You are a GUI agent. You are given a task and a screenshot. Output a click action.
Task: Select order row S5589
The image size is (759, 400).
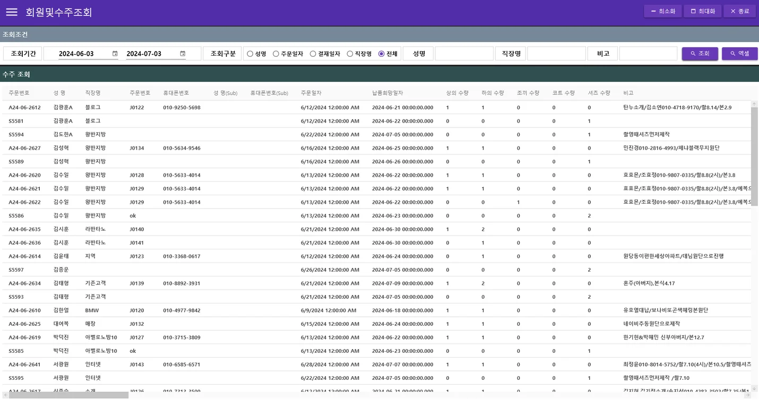(376, 161)
